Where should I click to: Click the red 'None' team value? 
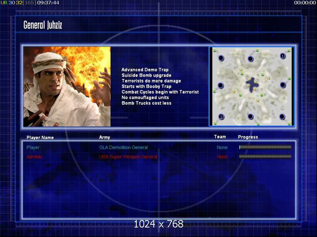(x=222, y=157)
